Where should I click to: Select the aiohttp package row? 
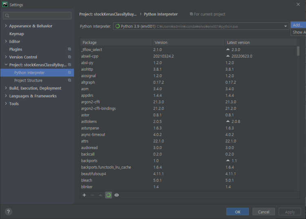[x=188, y=69]
